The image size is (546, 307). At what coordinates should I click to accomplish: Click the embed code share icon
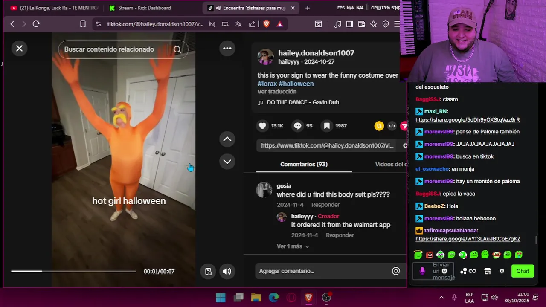point(392,126)
